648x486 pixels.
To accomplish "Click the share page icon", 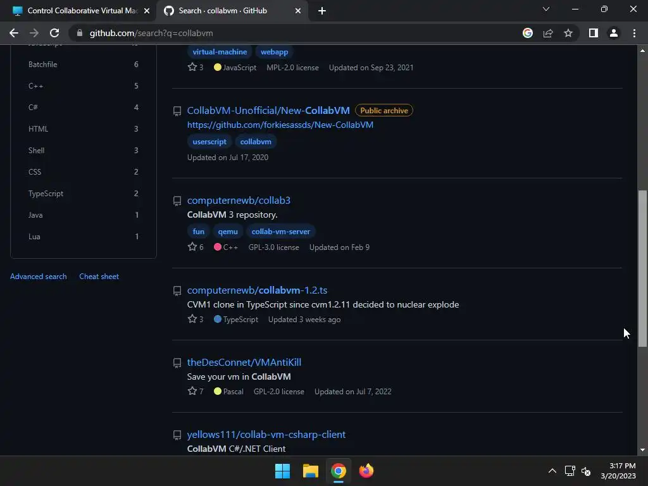I will click(x=548, y=33).
